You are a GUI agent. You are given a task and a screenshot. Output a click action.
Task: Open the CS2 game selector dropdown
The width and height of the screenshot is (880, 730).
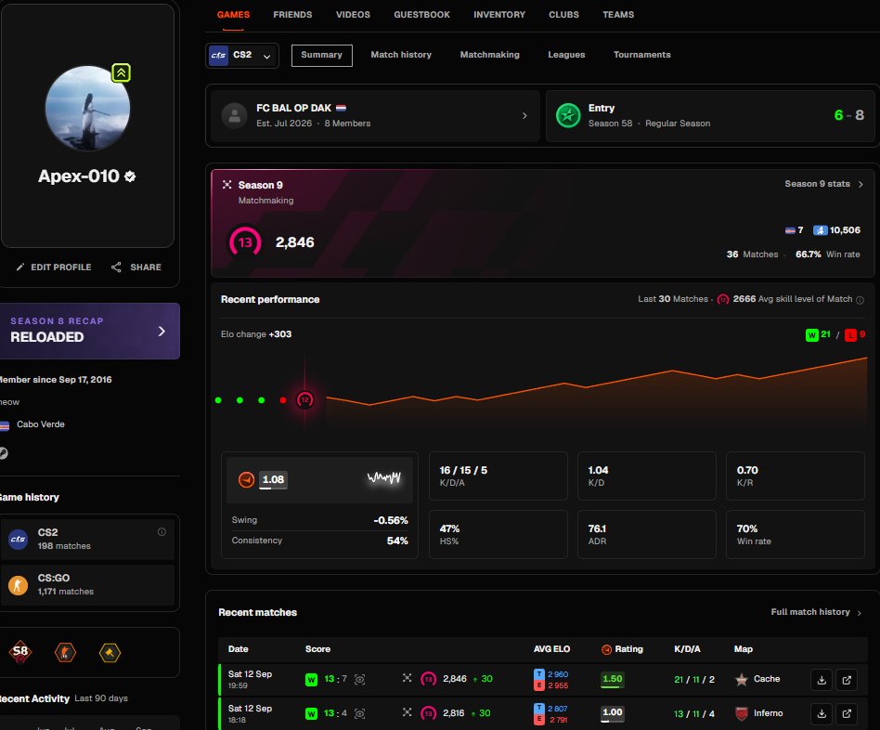point(242,56)
